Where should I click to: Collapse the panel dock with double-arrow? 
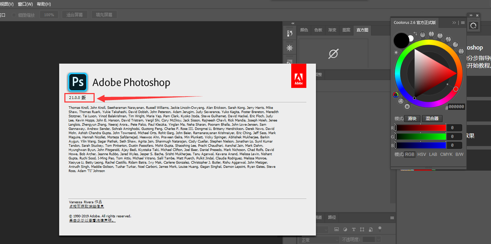[x=293, y=23]
